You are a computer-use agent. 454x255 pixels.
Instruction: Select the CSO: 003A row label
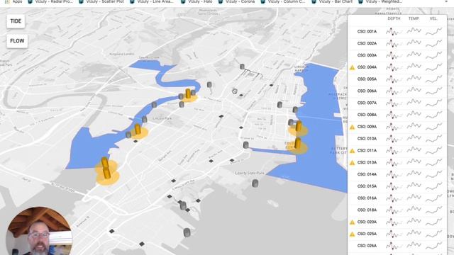click(367, 55)
